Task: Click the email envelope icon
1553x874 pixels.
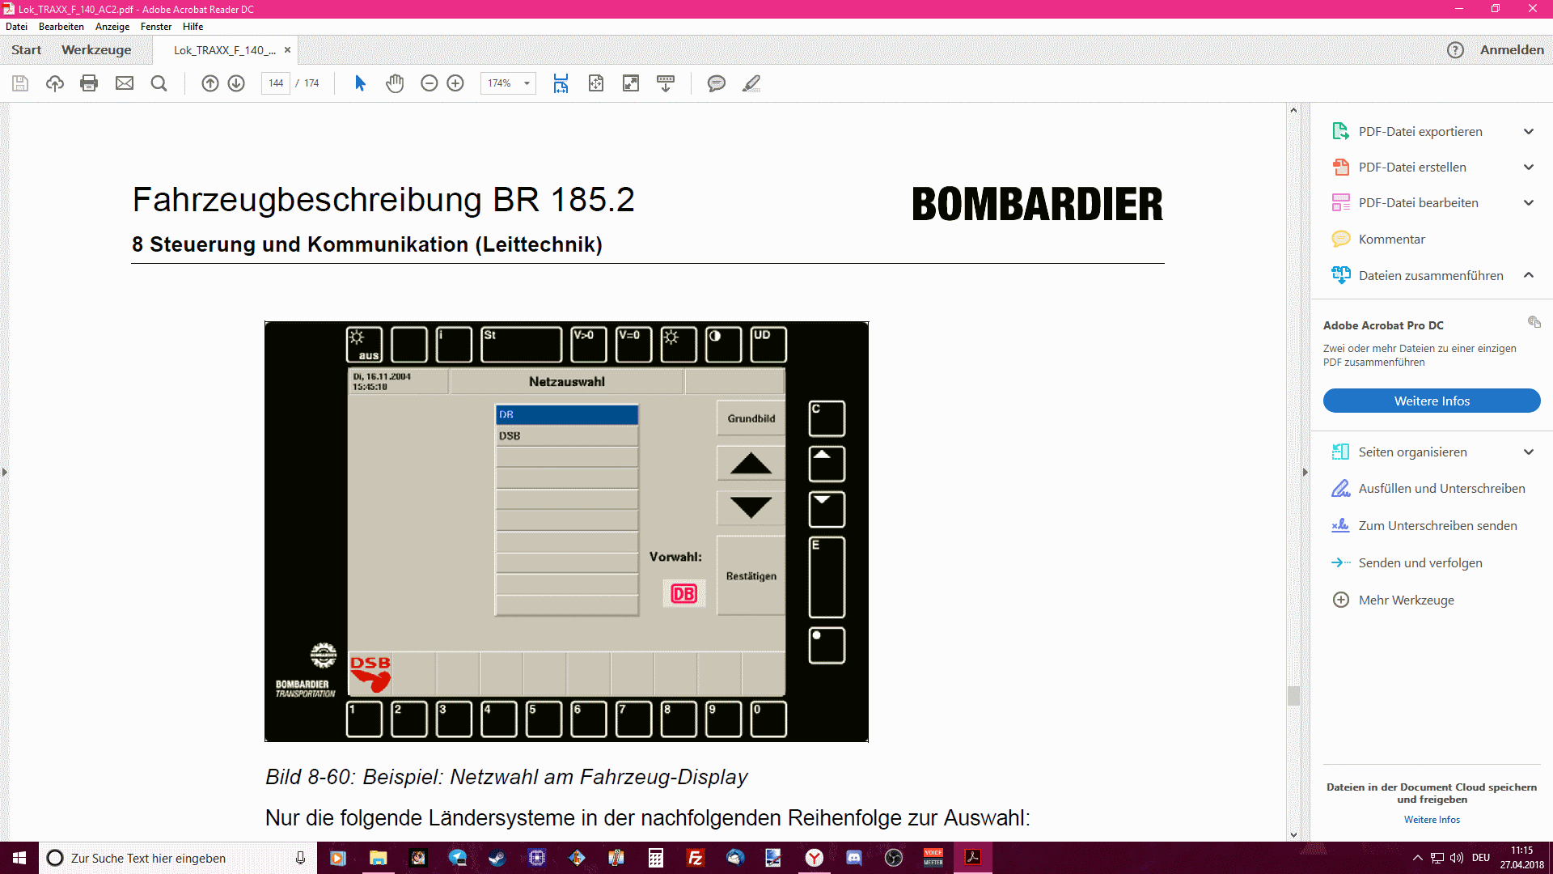Action: pyautogui.click(x=124, y=83)
